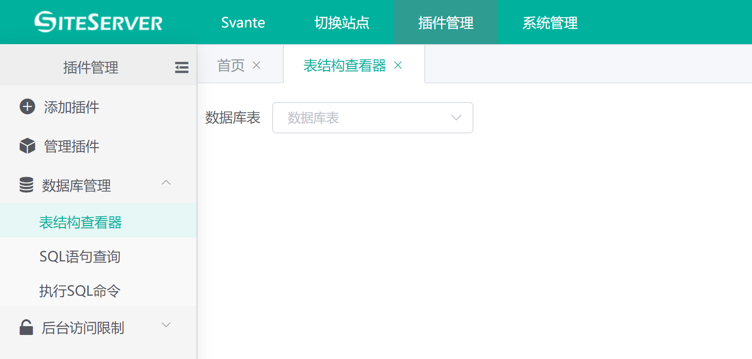Click the cube icon beside 管理插件
The width and height of the screenshot is (752, 359).
coord(27,146)
